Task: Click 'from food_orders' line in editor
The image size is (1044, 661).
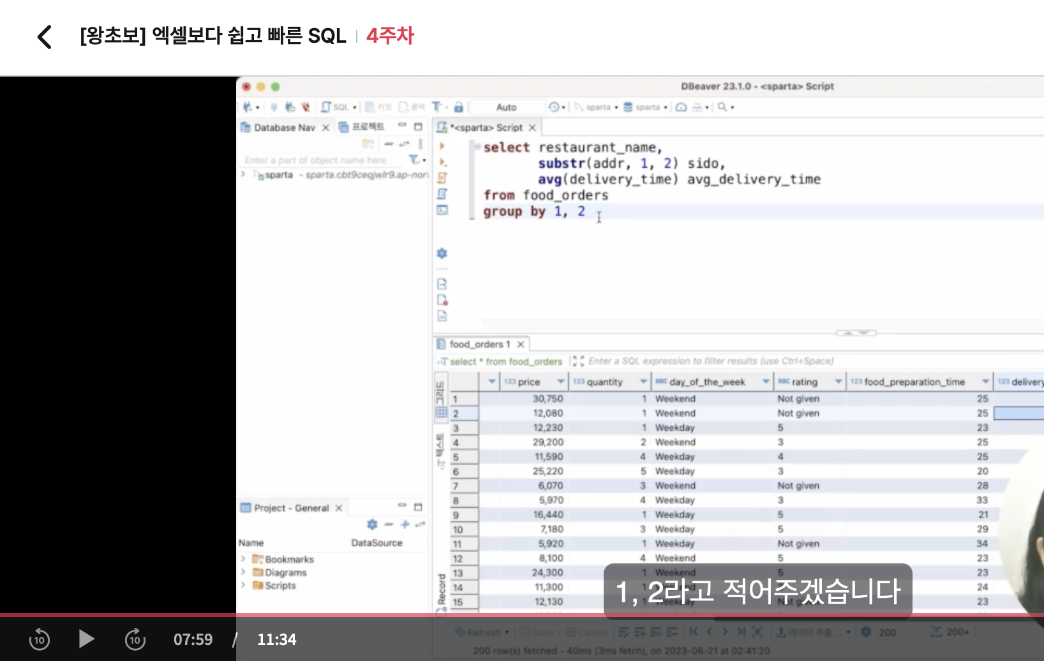Action: (546, 195)
